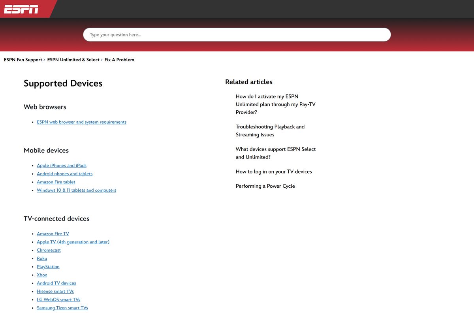Open ESPN web browser and system requirements
The width and height of the screenshot is (474, 313).
click(82, 122)
